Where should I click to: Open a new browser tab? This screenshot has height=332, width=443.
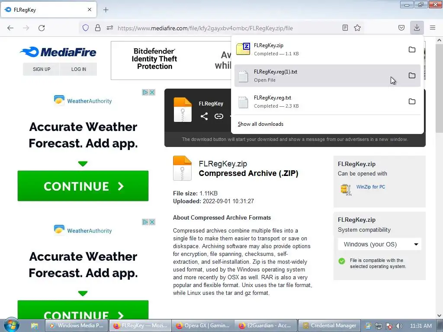pyautogui.click(x=106, y=10)
